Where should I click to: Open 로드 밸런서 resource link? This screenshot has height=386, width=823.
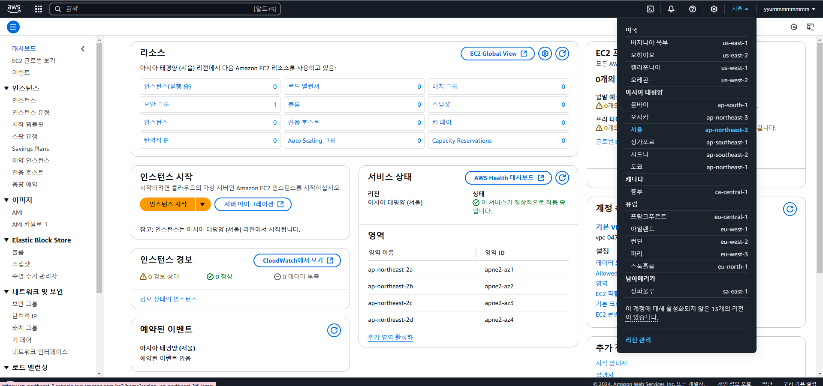click(x=304, y=87)
